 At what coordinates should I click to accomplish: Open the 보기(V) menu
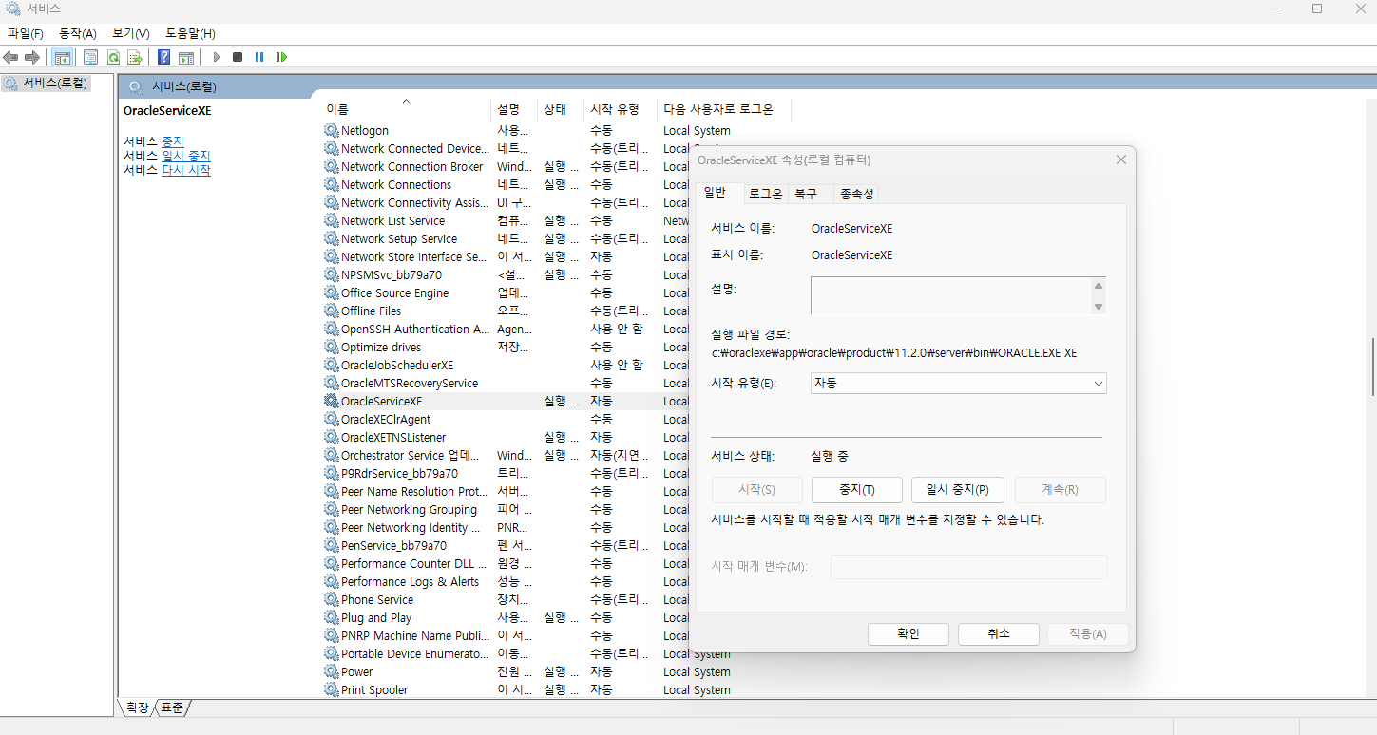tap(130, 33)
